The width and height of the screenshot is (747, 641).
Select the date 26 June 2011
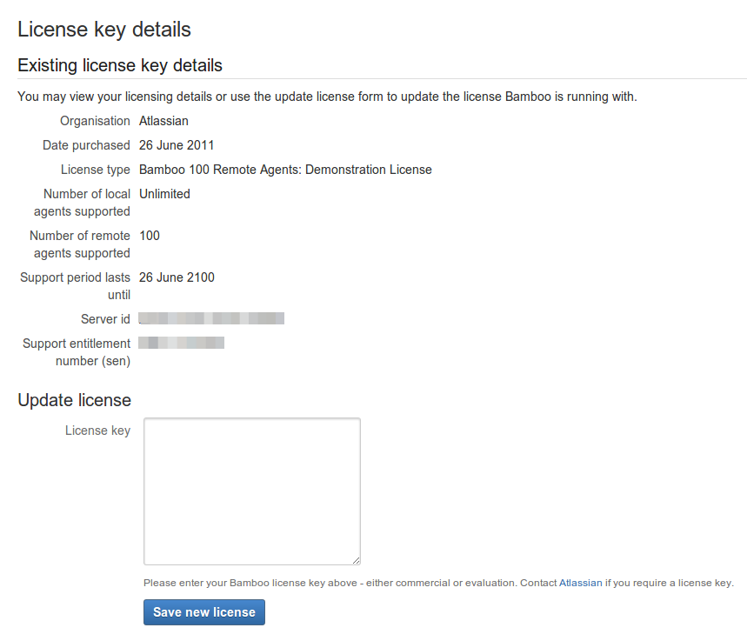(177, 145)
